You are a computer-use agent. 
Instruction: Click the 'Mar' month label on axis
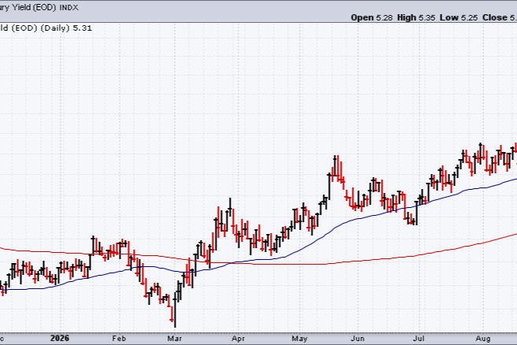point(175,339)
